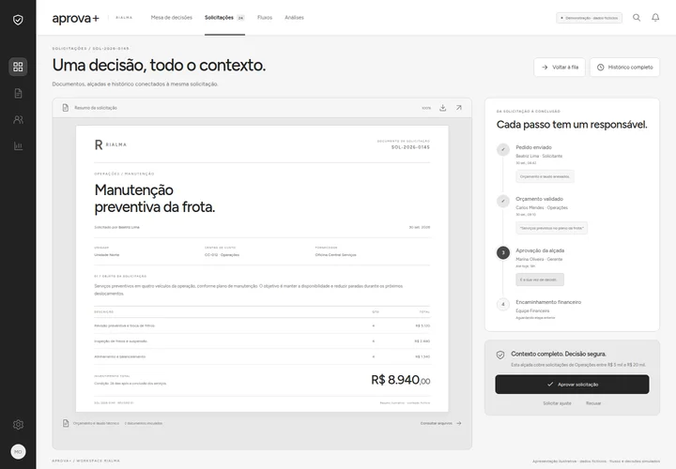Click the search magnifier icon
The image size is (676, 469).
637,18
